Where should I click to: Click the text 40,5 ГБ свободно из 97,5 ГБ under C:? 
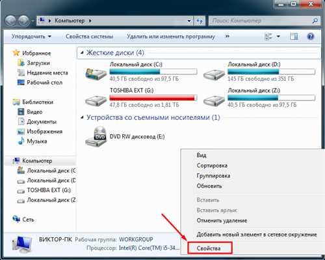point(144,79)
